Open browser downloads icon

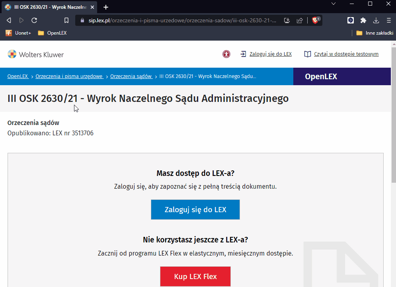376,20
